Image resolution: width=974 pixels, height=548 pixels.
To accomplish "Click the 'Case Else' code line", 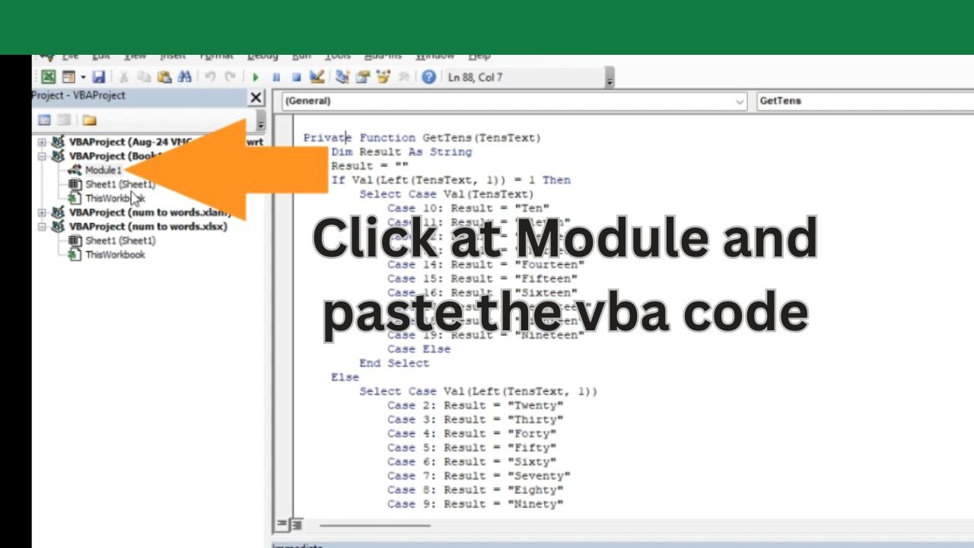I will [x=419, y=349].
